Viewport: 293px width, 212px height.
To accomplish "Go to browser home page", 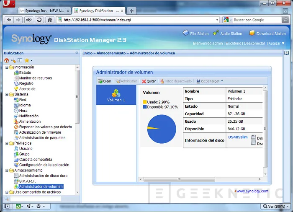I will tap(50, 20).
